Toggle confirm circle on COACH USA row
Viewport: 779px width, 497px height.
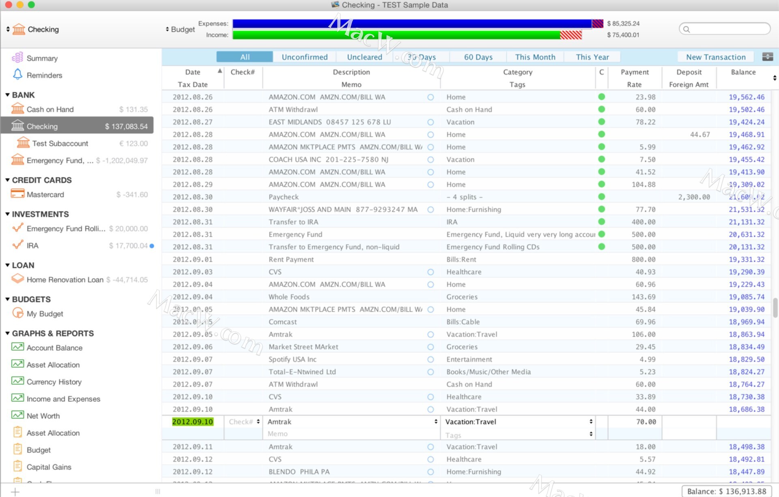coord(430,159)
